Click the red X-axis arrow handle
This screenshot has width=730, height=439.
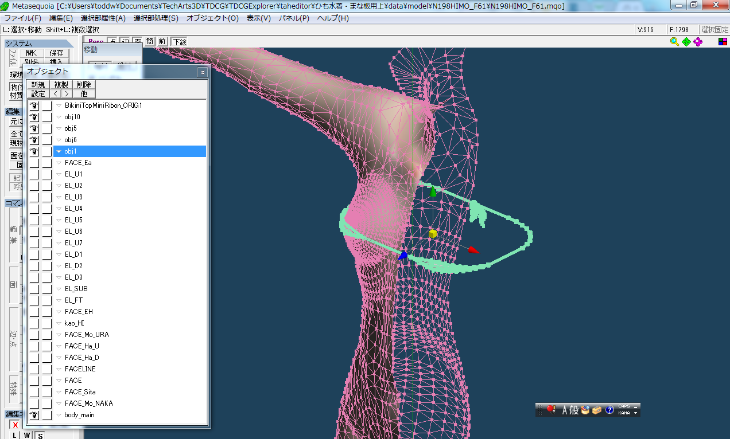[472, 250]
